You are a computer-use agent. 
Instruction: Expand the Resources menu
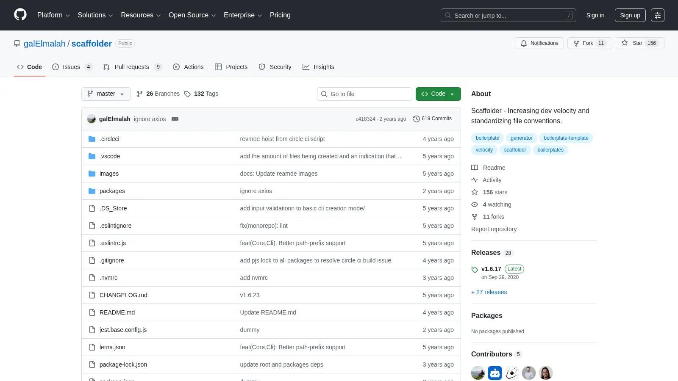(141, 15)
